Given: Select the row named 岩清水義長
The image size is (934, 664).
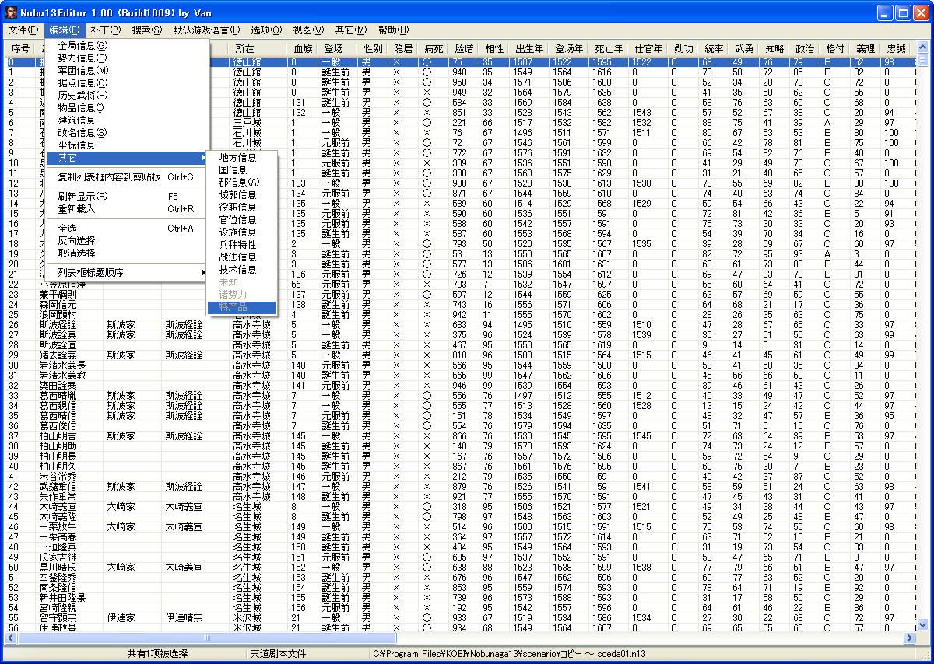Looking at the screenshot, I should click(x=461, y=365).
